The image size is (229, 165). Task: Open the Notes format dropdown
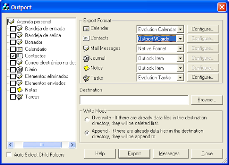tap(180, 68)
